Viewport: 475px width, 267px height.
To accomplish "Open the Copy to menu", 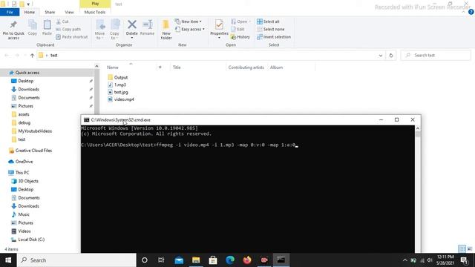I will [x=114, y=30].
